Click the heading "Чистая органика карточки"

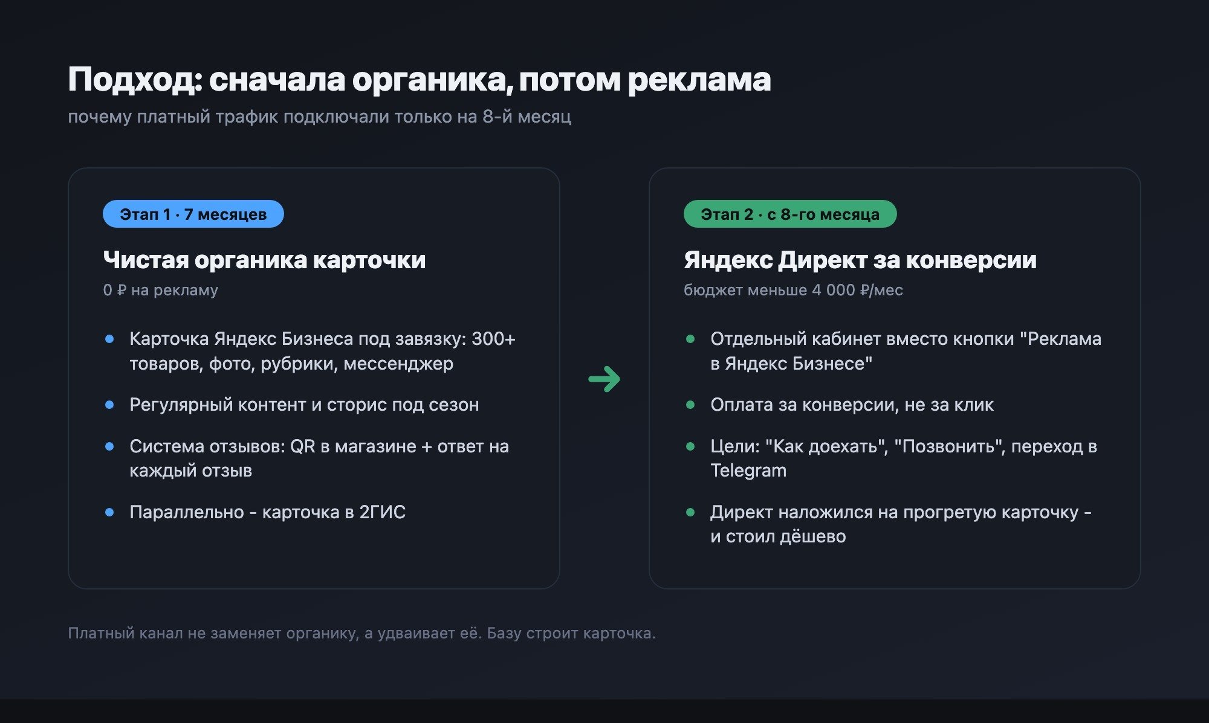point(264,260)
